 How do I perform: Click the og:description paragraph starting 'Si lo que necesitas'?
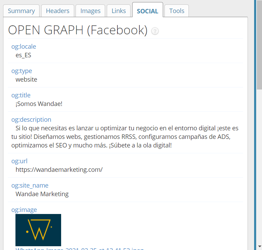[x=125, y=137]
